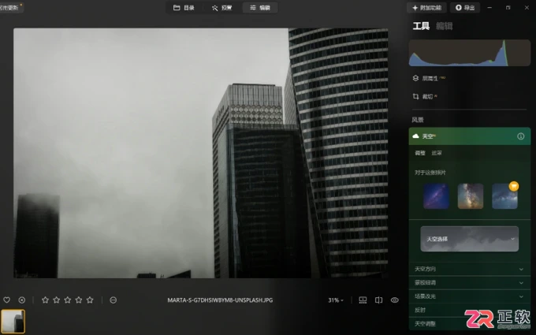The height and width of the screenshot is (335, 536).
Task: Open the 层属性 layer properties tool
Action: pos(429,78)
